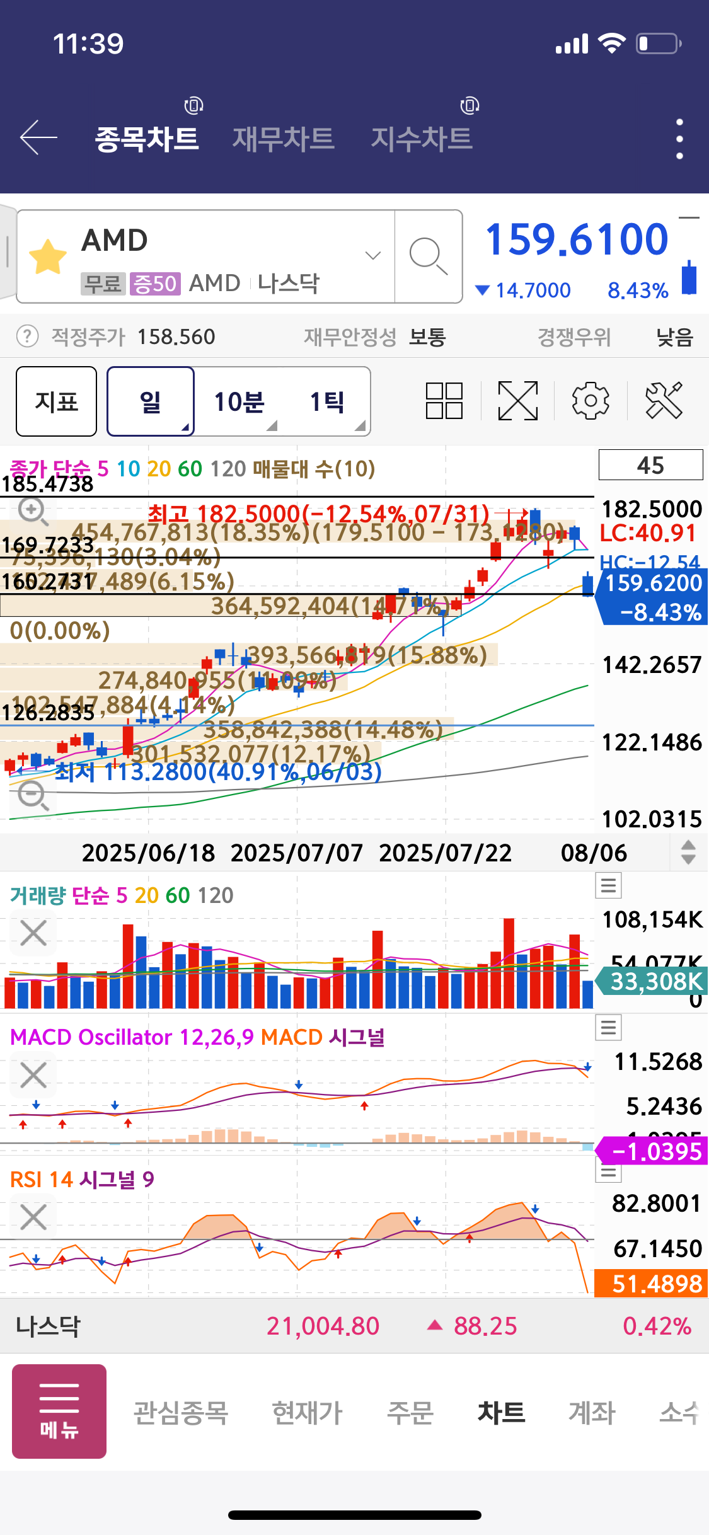Tap the MACD Oscillator 12,26,9 legend

[x=132, y=1037]
